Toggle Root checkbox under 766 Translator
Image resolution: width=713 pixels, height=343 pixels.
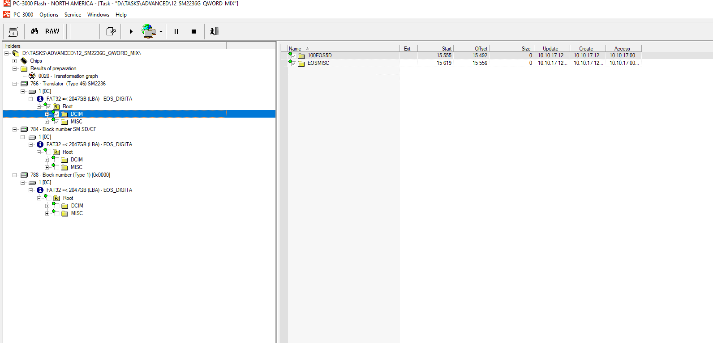(x=48, y=106)
